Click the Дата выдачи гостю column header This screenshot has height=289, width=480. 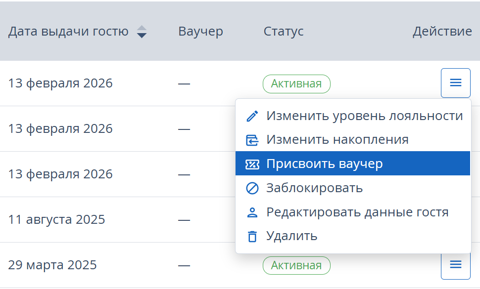[68, 32]
